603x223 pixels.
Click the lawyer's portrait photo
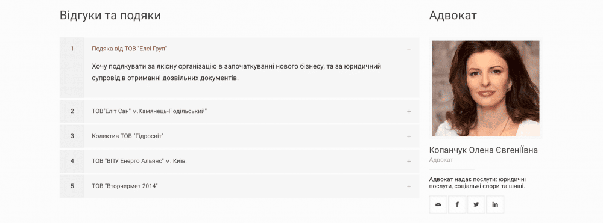coord(485,88)
